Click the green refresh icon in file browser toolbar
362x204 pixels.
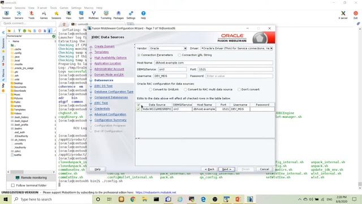click(x=24, y=31)
